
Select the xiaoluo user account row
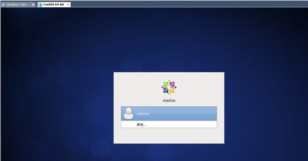(x=169, y=114)
